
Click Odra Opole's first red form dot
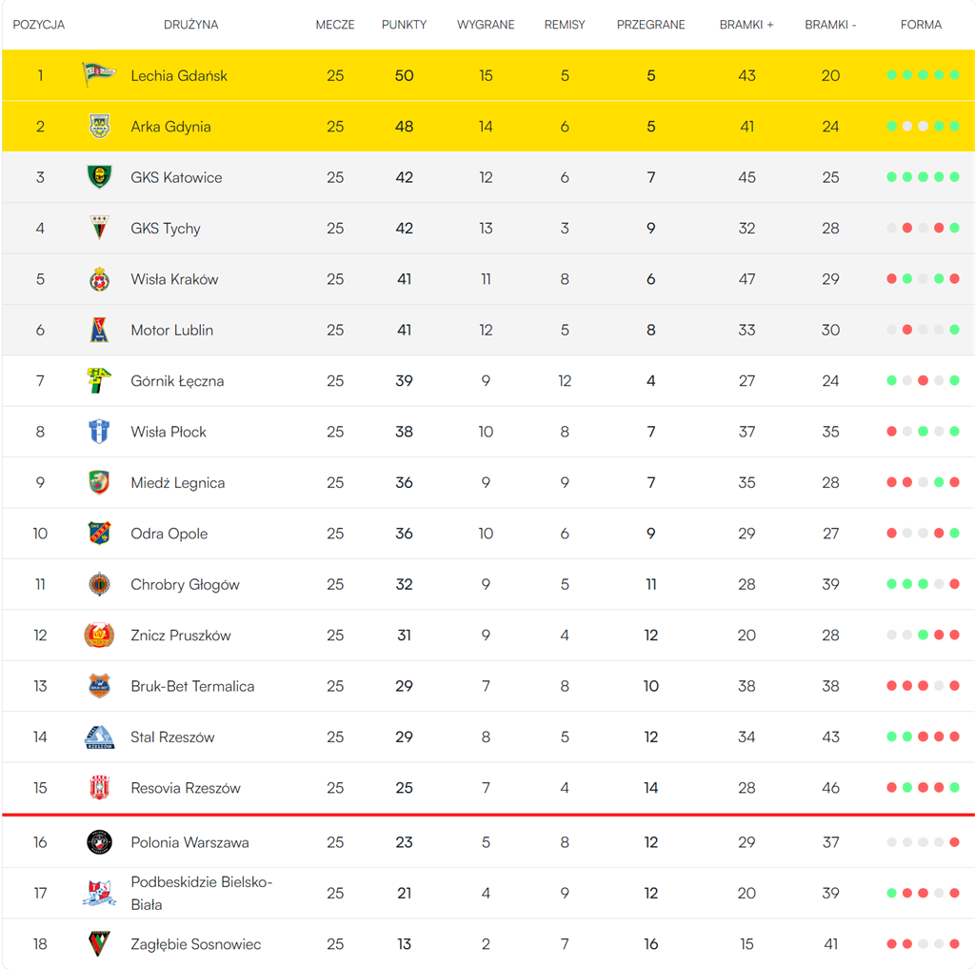[892, 534]
